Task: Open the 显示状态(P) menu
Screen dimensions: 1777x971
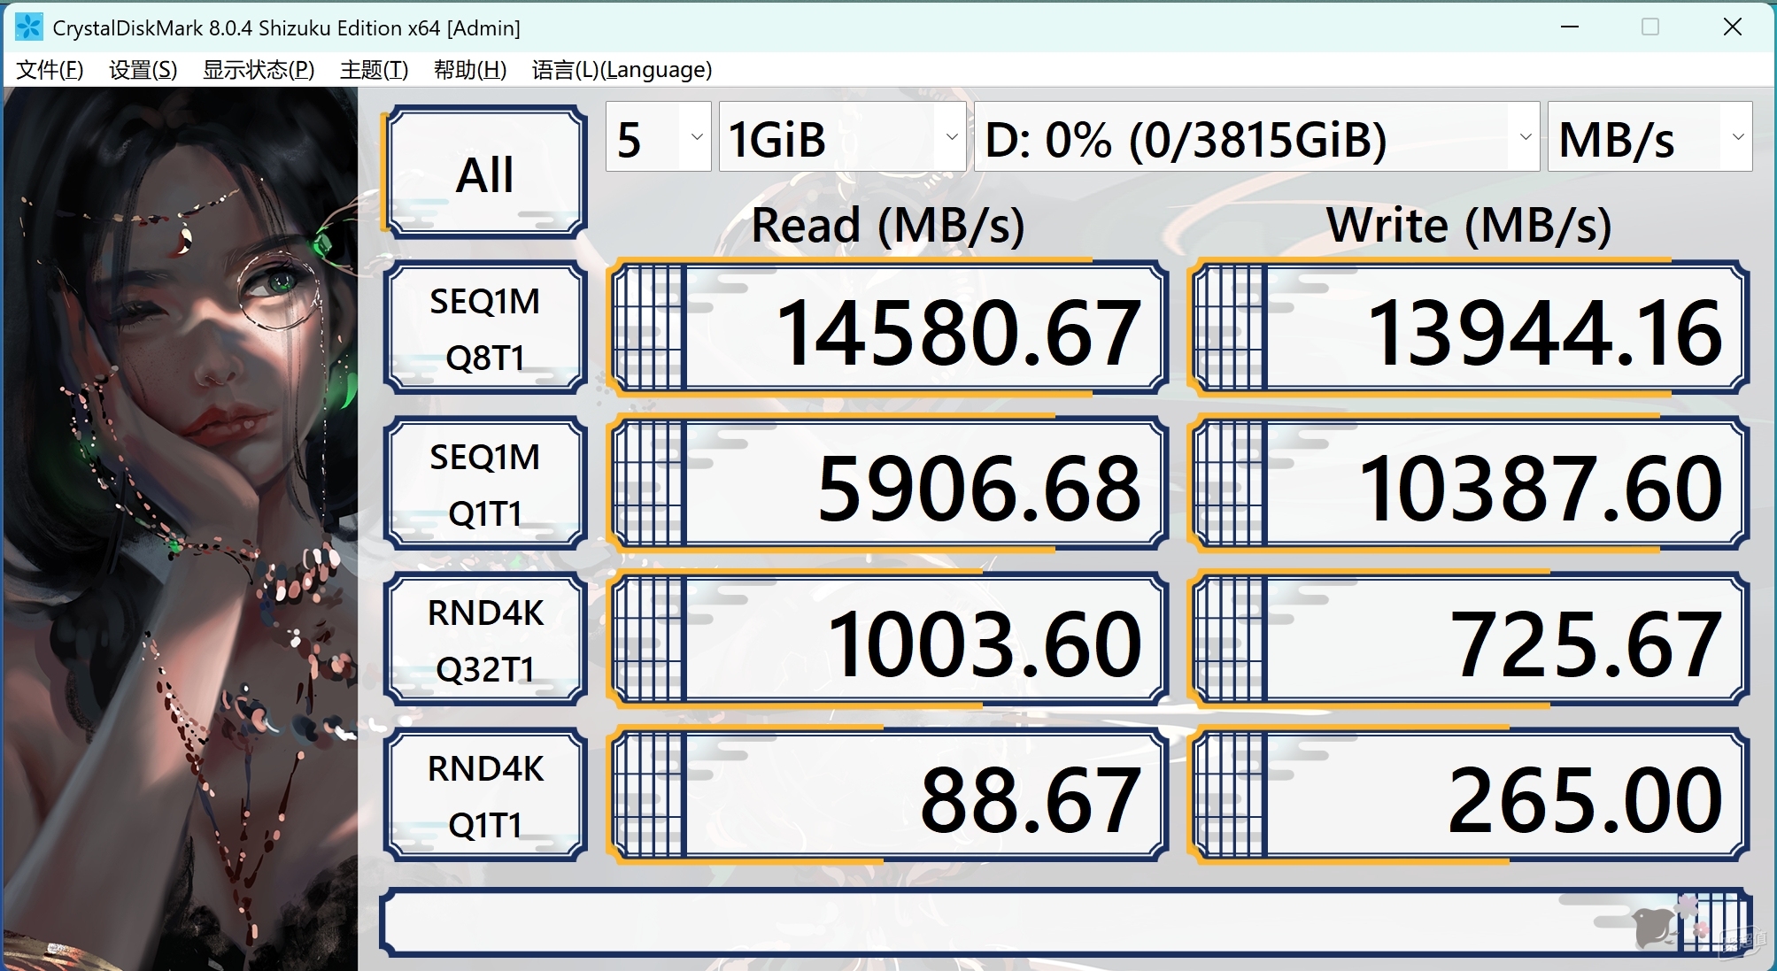Action: click(x=259, y=70)
